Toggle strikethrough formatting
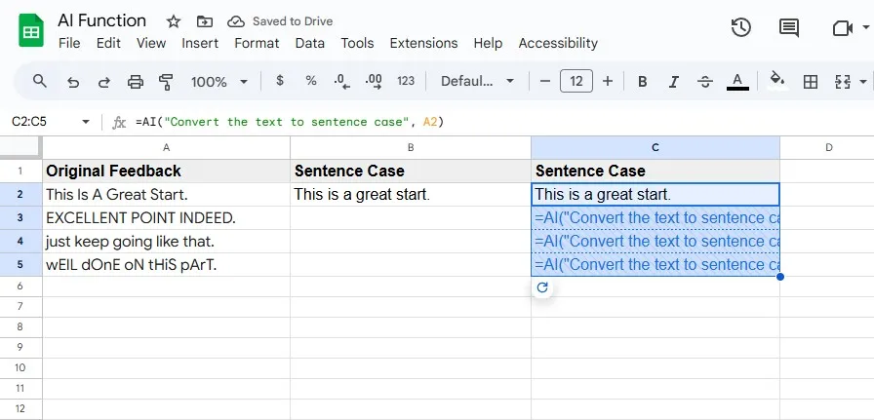This screenshot has width=874, height=420. (705, 82)
